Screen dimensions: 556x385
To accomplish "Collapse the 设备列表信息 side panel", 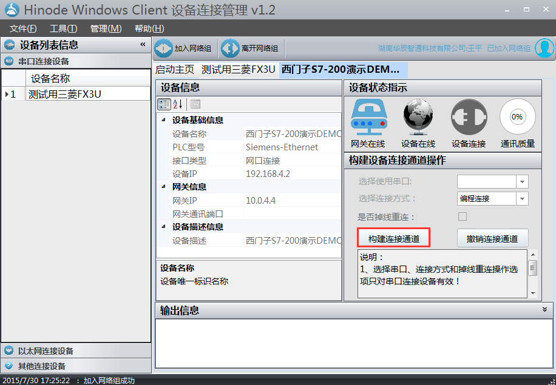I will 143,44.
